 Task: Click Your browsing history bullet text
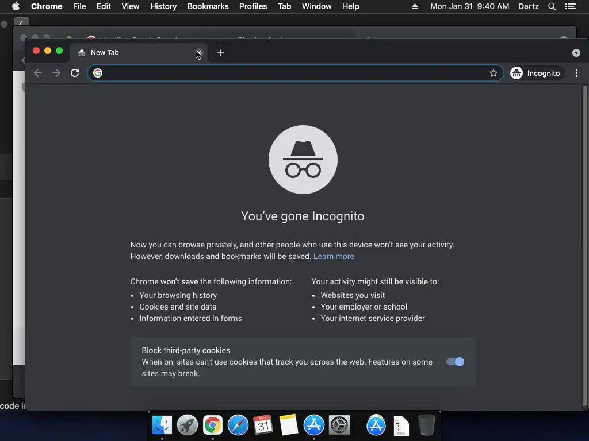pos(178,295)
